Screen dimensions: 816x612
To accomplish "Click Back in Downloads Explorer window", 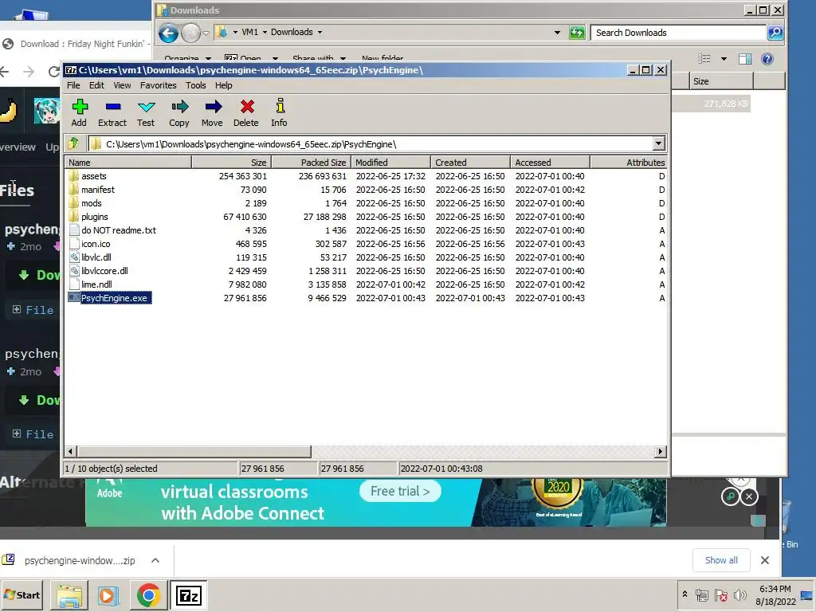I will [168, 33].
